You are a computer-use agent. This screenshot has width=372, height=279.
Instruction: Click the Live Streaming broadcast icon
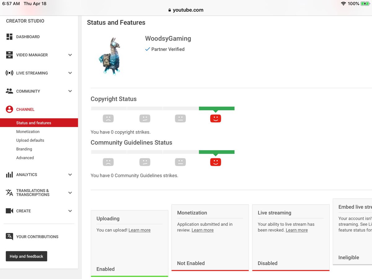pos(9,73)
